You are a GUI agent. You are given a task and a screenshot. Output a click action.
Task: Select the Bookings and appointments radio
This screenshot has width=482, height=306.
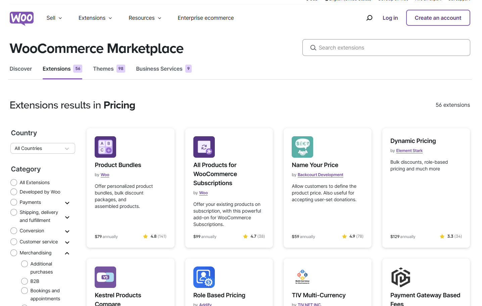pos(25,291)
